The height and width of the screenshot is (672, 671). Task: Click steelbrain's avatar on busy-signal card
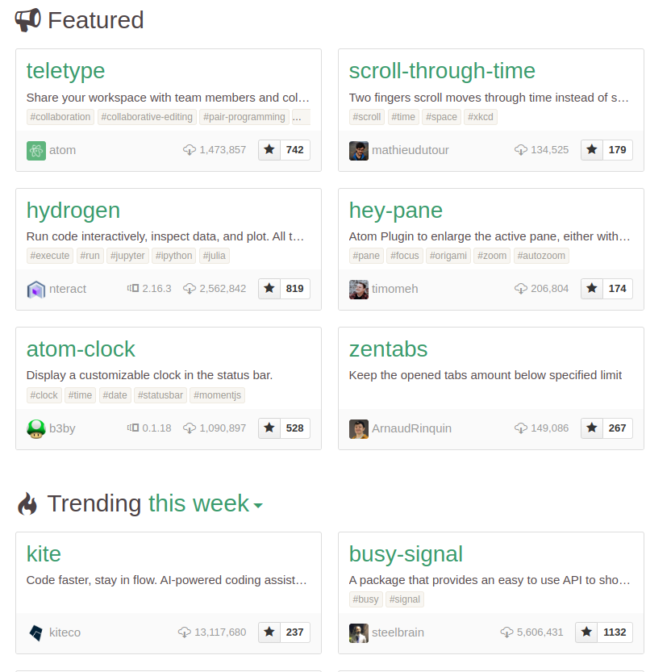358,632
